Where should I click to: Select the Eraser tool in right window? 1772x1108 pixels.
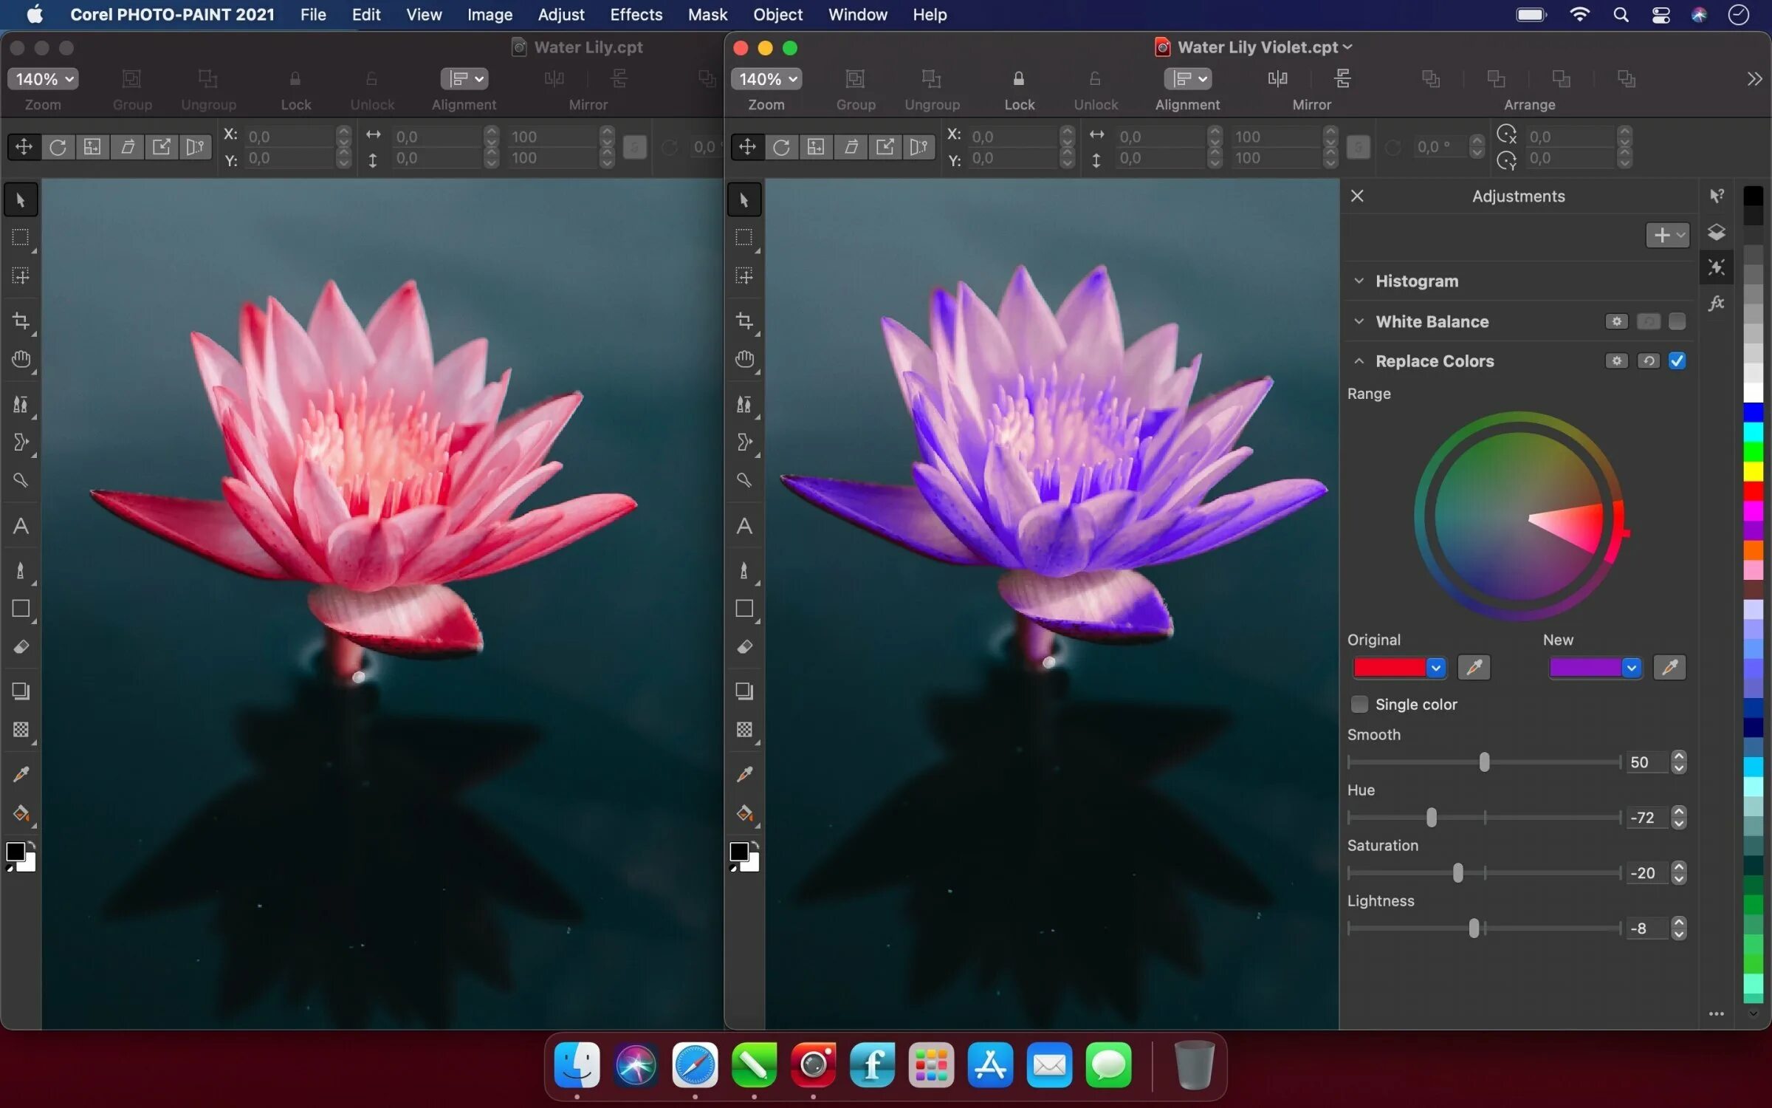744,647
